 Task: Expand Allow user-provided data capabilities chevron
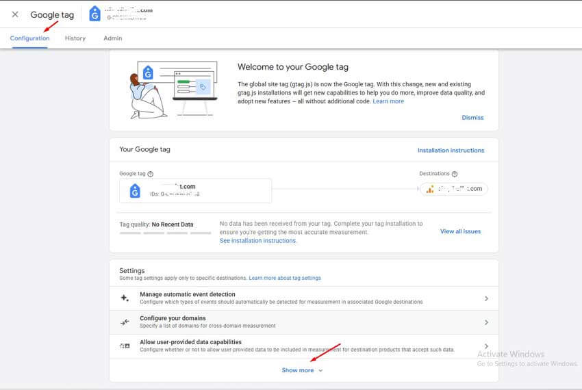[486, 346]
